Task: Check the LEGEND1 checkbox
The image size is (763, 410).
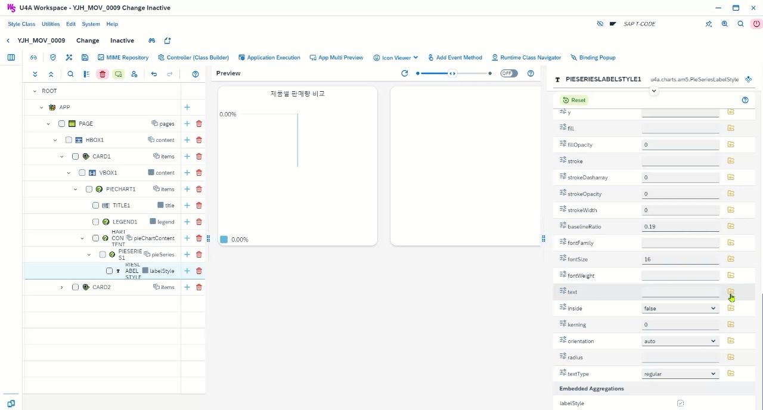Action: tap(95, 222)
